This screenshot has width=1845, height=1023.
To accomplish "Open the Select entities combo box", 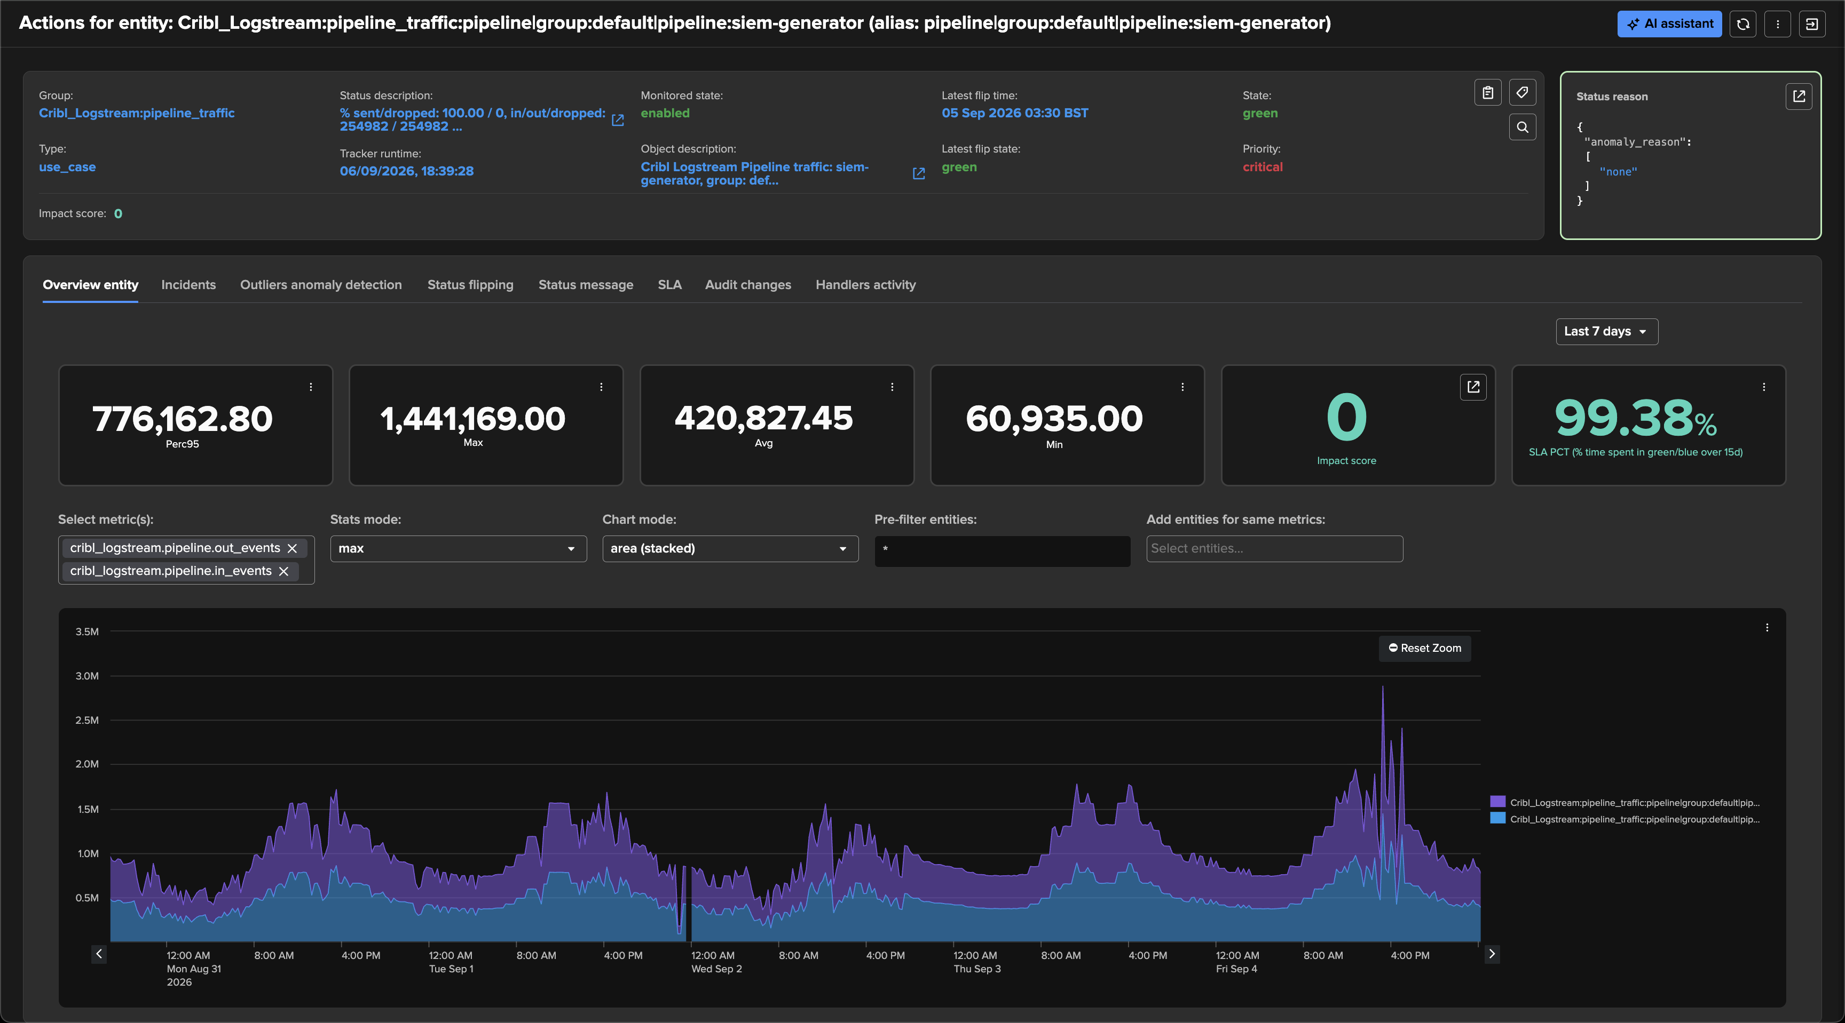I will pyautogui.click(x=1274, y=549).
